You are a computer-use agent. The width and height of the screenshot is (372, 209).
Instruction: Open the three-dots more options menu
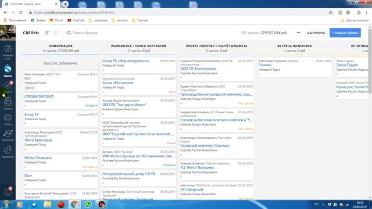tap(298, 33)
